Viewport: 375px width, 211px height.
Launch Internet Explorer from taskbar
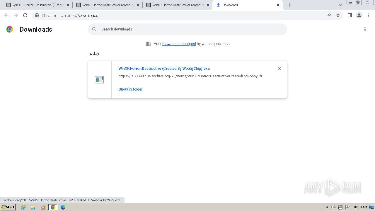coord(23,207)
